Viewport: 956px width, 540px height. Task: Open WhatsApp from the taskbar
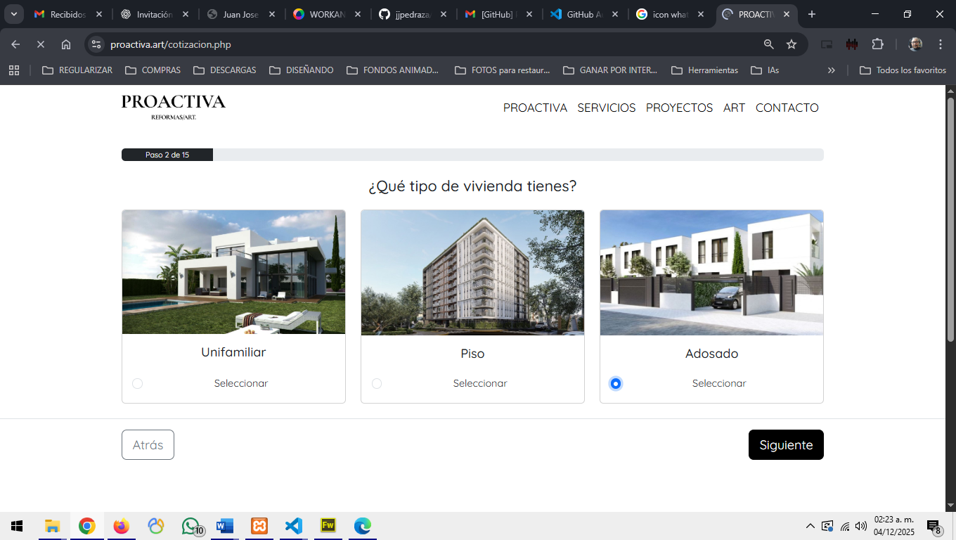[190, 526]
